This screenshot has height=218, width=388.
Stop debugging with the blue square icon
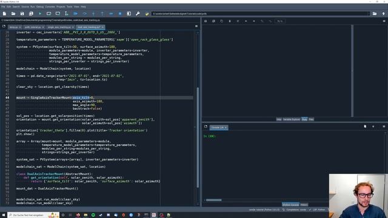tap(120, 13)
